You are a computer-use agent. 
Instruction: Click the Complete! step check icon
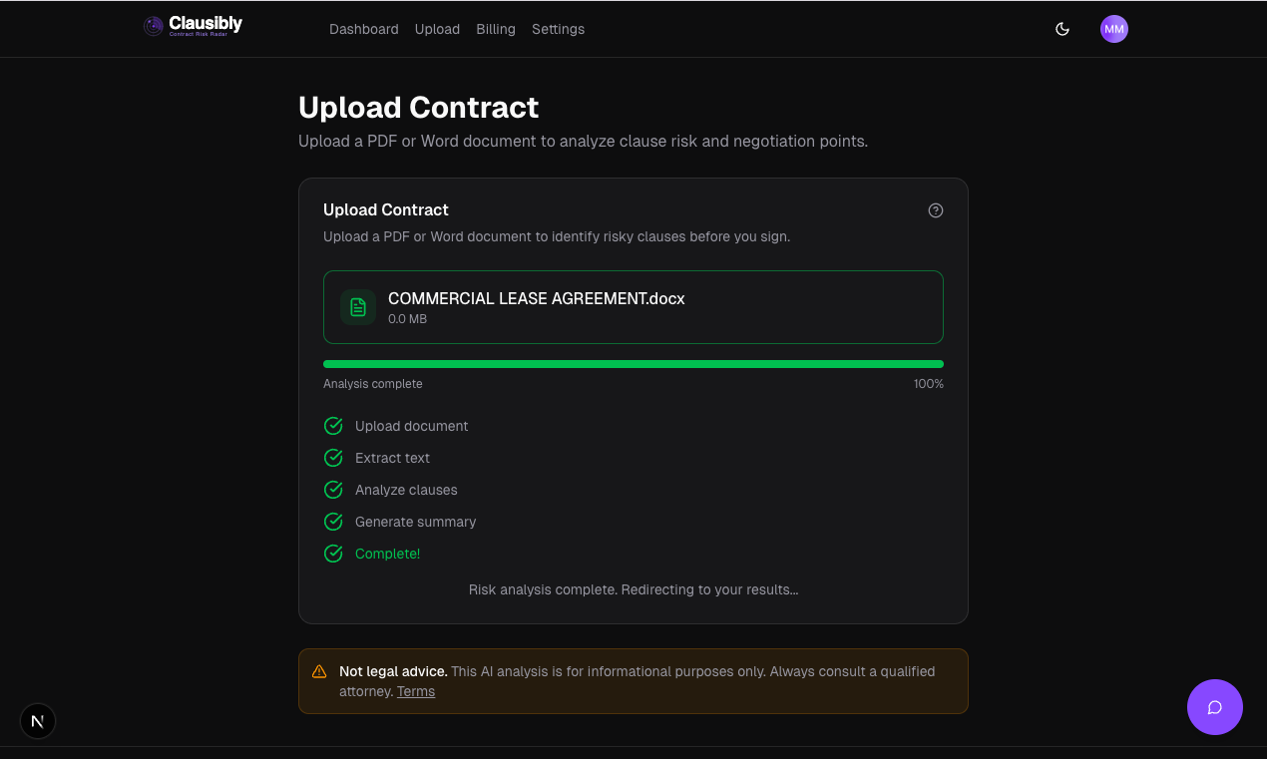[x=333, y=554]
